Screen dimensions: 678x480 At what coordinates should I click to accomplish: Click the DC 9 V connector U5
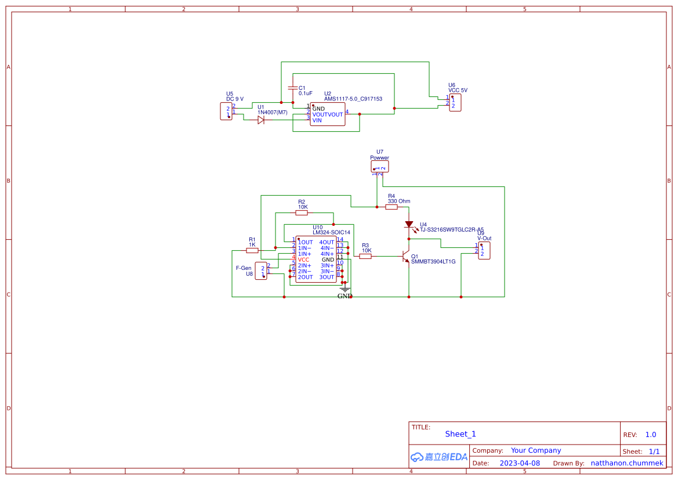click(x=226, y=111)
